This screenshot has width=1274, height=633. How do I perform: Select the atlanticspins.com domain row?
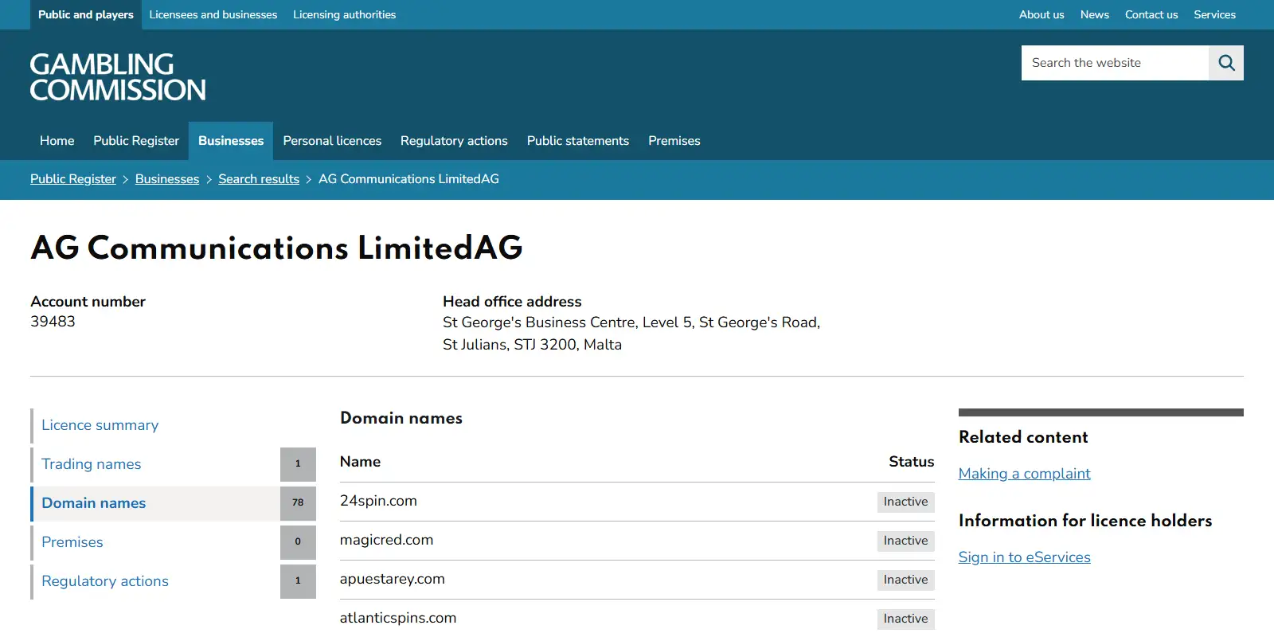637,618
